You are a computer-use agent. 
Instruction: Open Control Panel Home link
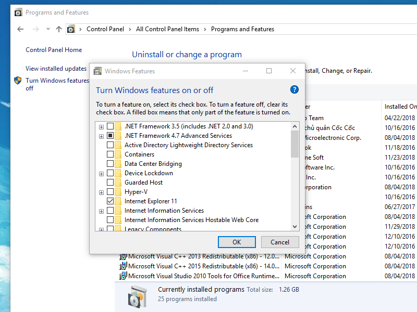coord(54,50)
